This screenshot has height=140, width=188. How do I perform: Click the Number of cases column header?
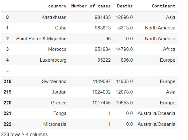coord(91,6)
